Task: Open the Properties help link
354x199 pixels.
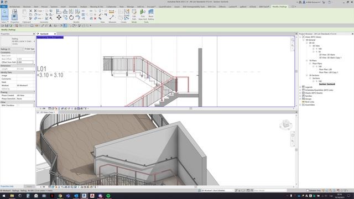Action: (x=7, y=186)
